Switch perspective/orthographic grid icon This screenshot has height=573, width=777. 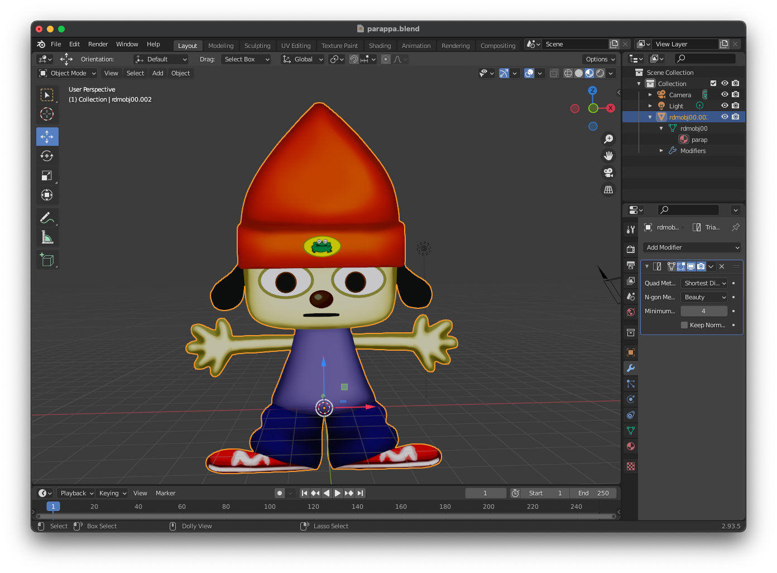click(x=608, y=189)
